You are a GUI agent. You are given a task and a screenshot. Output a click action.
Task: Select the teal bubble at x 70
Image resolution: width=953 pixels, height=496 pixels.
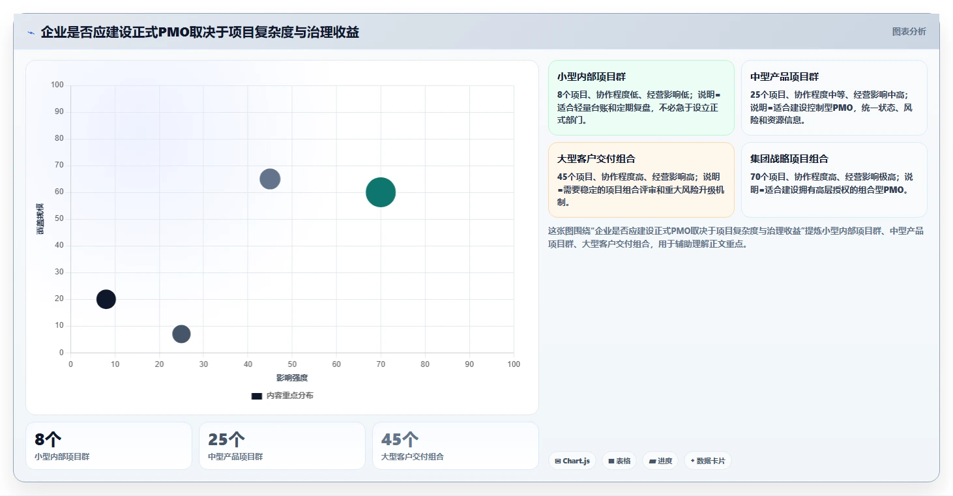pyautogui.click(x=381, y=192)
